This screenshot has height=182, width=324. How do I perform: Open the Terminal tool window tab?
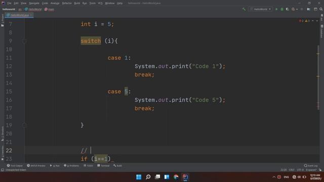(x=103, y=165)
